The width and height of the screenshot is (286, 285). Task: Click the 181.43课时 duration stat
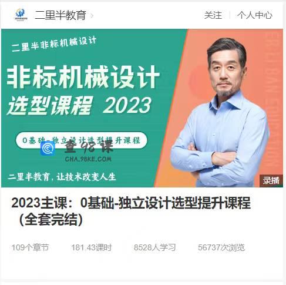coord(92,247)
